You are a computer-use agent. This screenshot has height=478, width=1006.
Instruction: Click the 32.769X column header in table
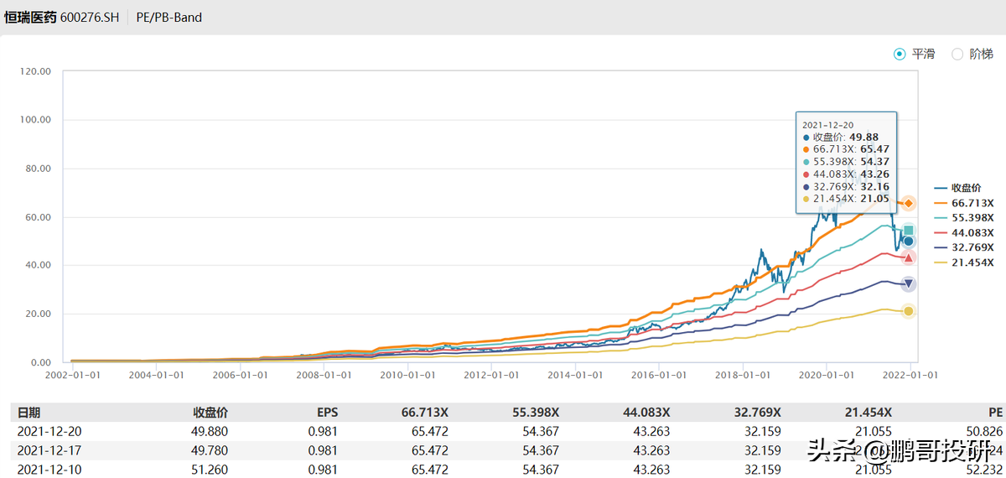pos(757,413)
